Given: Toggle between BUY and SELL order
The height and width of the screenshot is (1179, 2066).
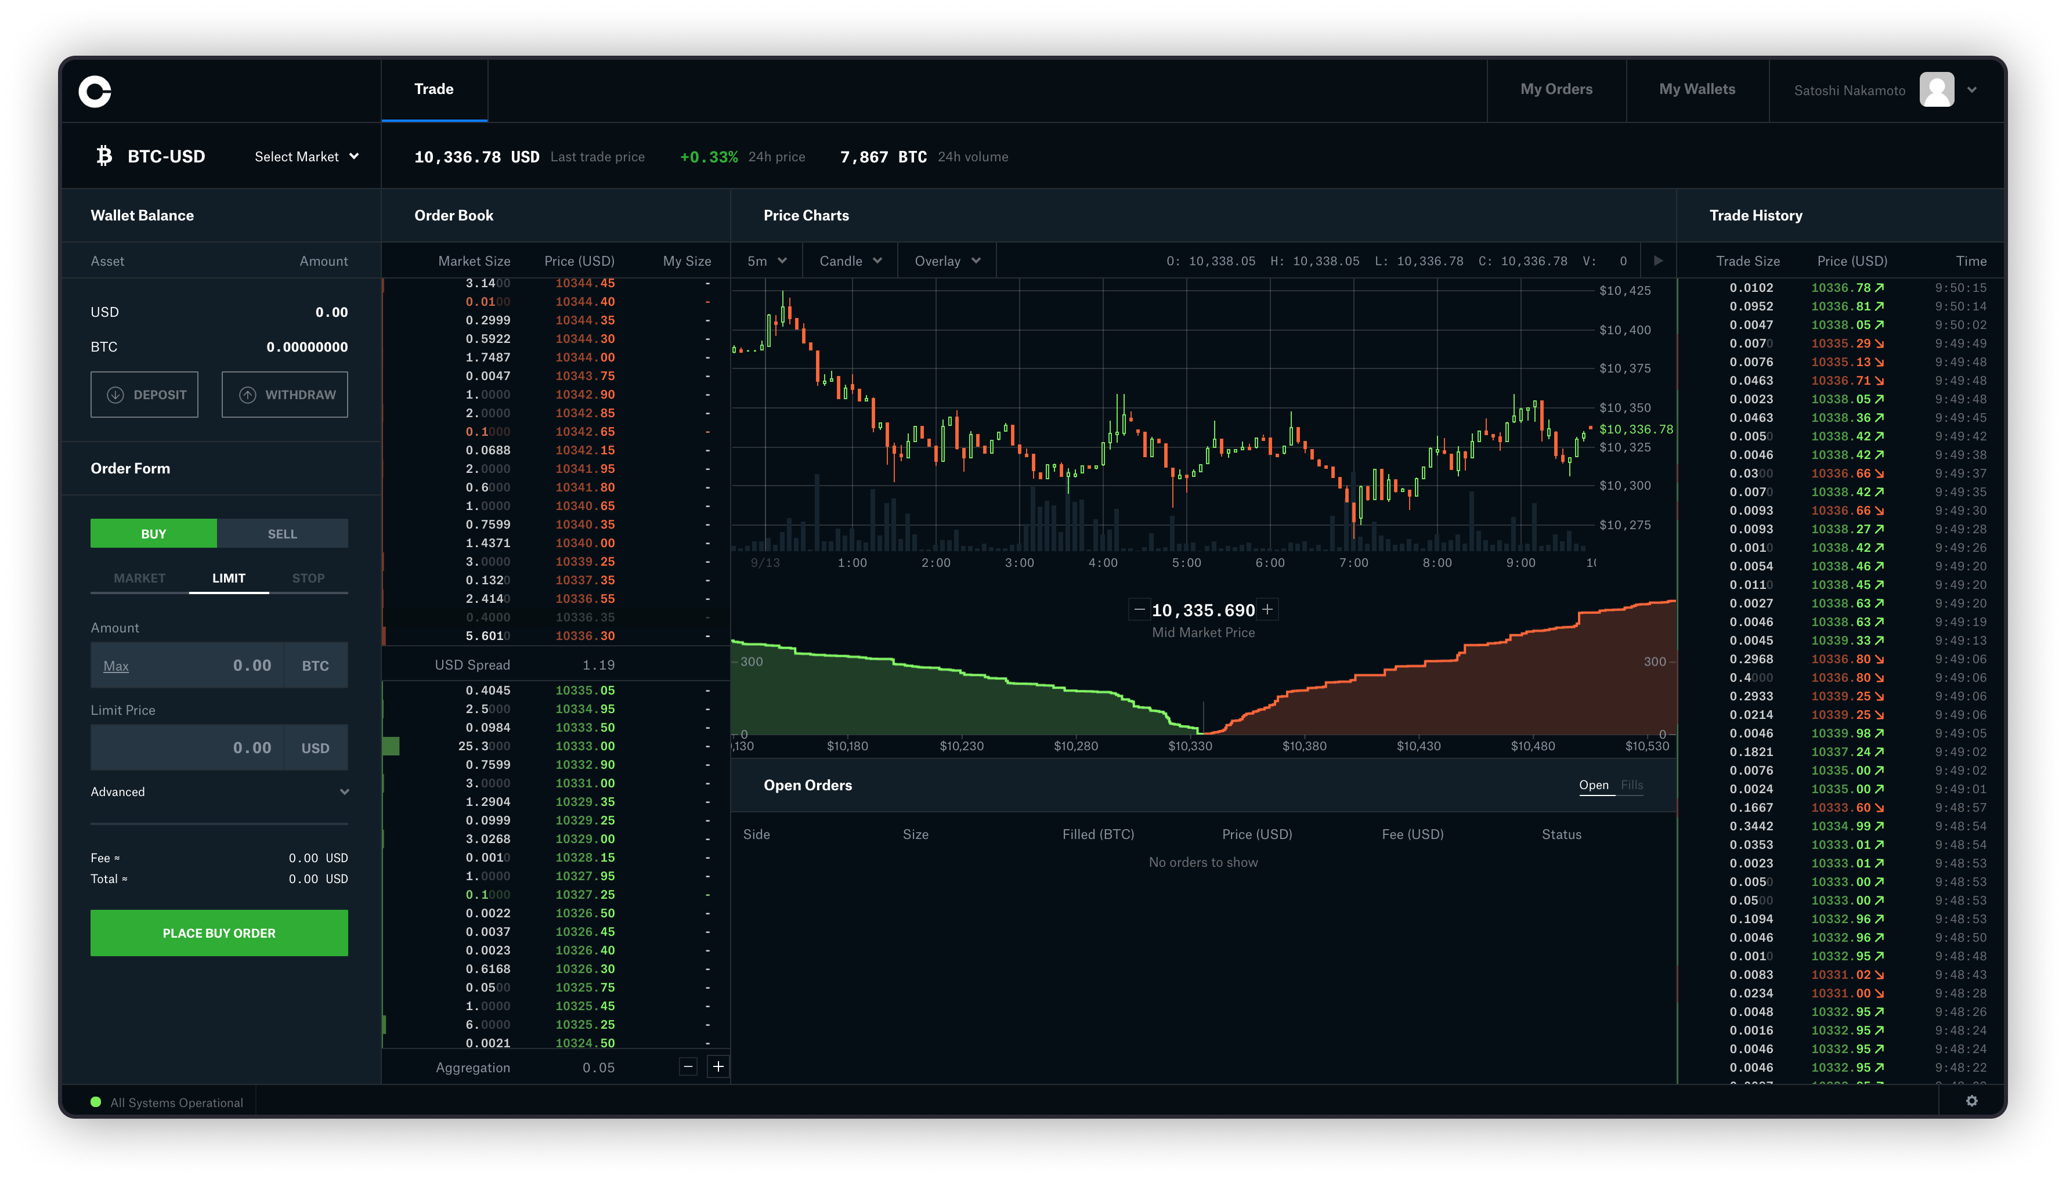Looking at the screenshot, I should [x=283, y=532].
